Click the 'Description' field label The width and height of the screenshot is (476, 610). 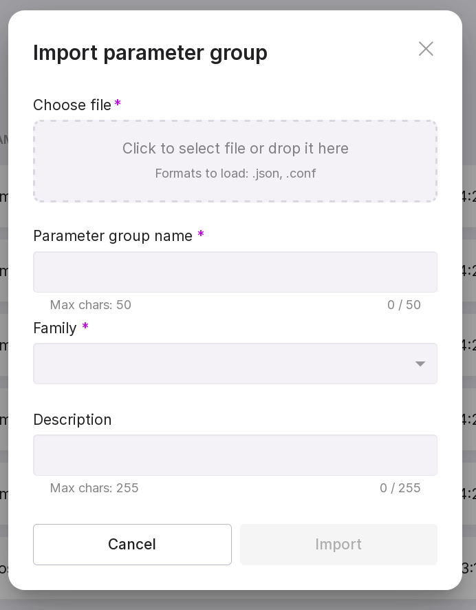72,420
